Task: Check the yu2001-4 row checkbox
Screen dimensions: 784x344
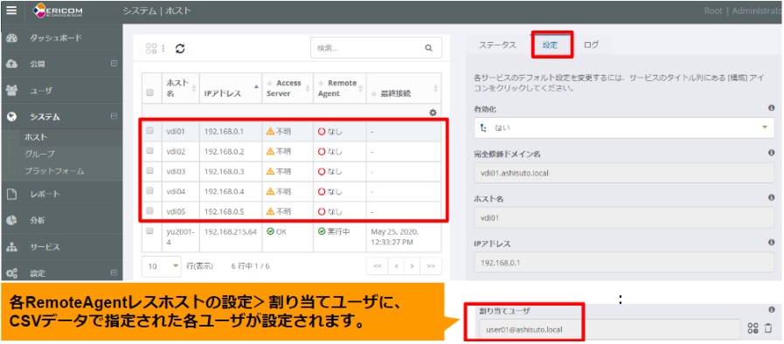Action: [149, 231]
